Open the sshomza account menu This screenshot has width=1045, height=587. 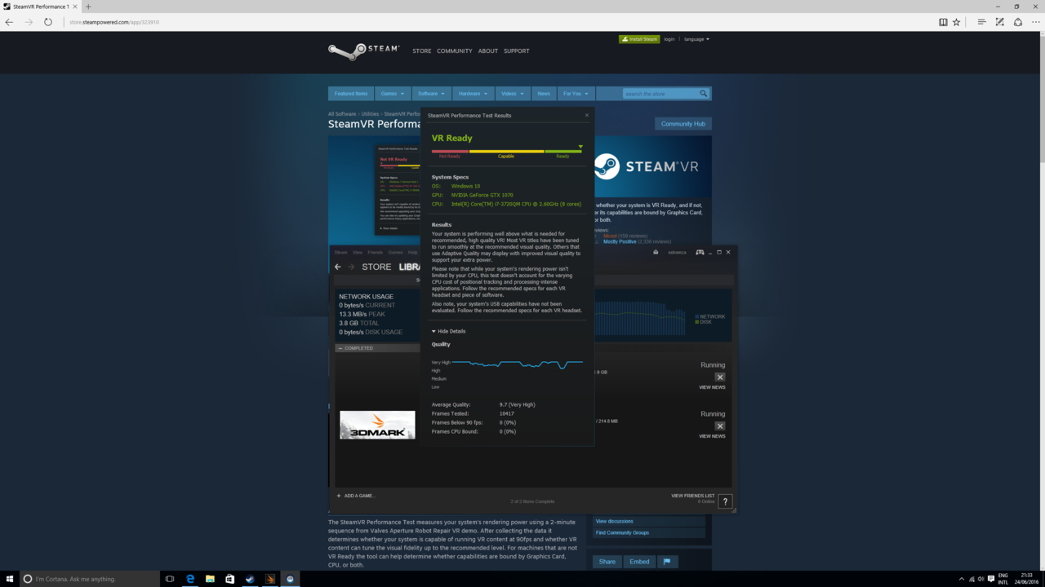tap(677, 253)
